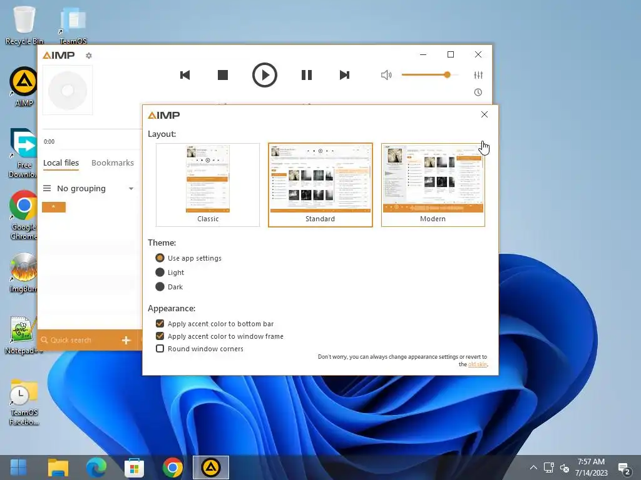Open File Explorer from taskbar

point(58,467)
